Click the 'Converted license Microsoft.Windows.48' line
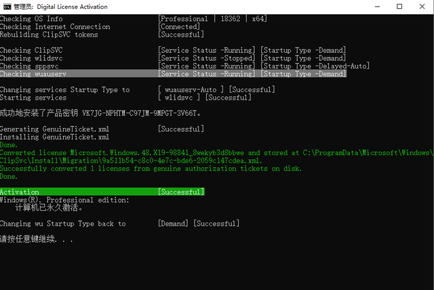The image size is (434, 290). click(x=216, y=153)
